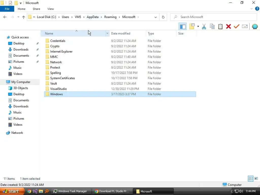Navigate to VM5 breadcrumb
This screenshot has width=260, height=195.
[78, 17]
